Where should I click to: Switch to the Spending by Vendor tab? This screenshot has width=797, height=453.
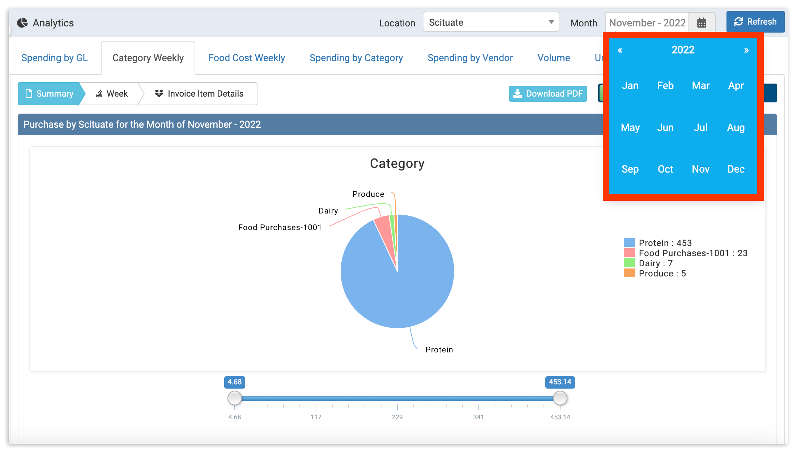[470, 58]
